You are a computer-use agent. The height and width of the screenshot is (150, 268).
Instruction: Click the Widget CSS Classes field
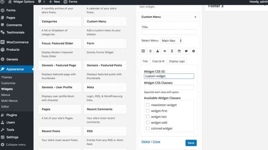click(169, 87)
